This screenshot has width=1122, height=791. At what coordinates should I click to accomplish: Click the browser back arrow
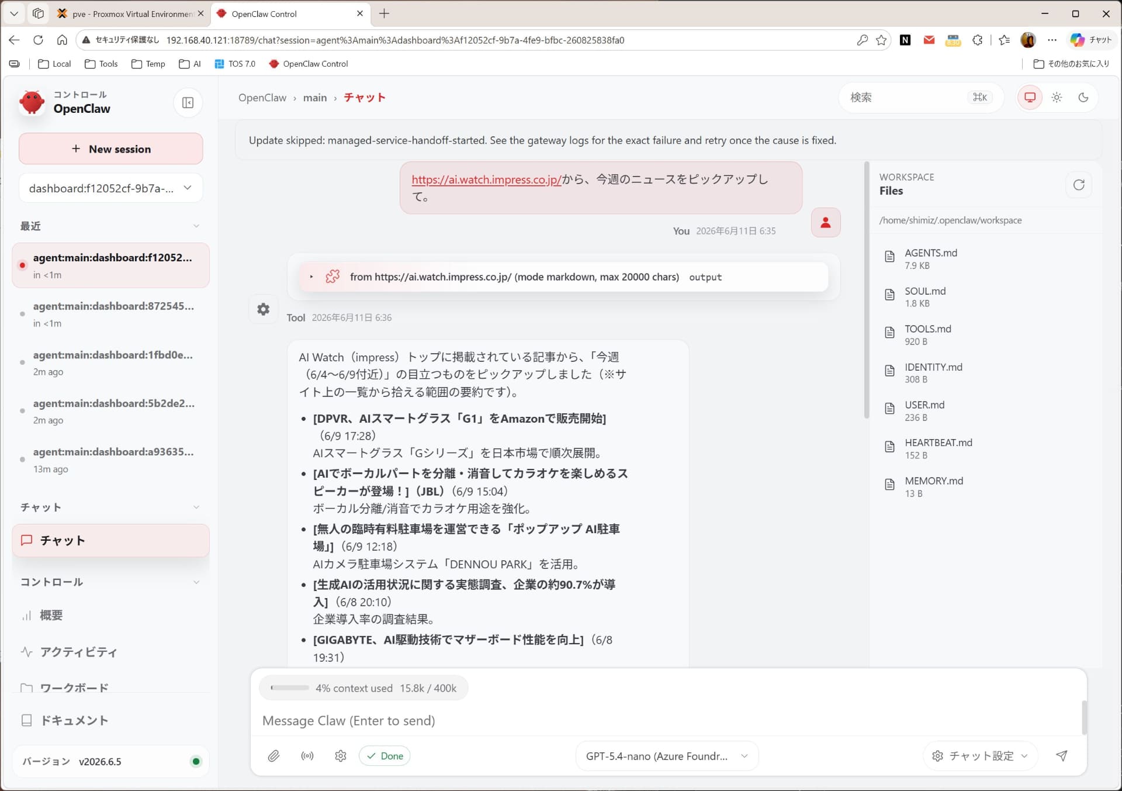15,40
